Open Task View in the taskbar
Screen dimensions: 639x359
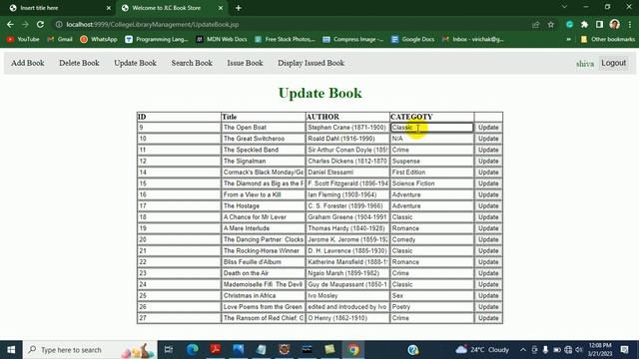[169, 350]
